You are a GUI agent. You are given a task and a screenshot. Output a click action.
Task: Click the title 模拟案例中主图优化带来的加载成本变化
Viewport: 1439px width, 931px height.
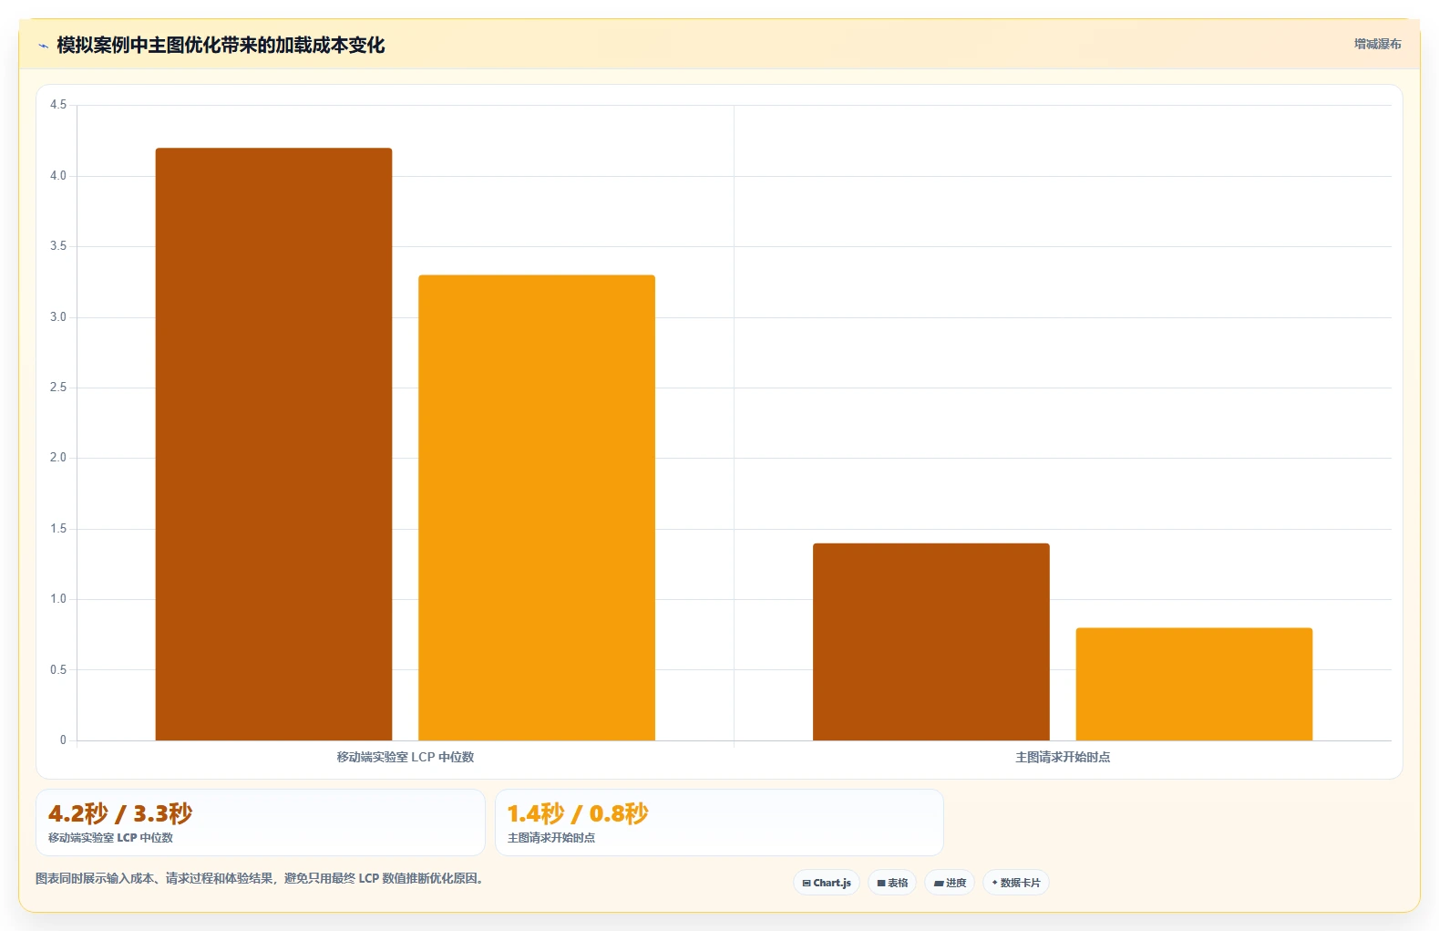pyautogui.click(x=221, y=46)
